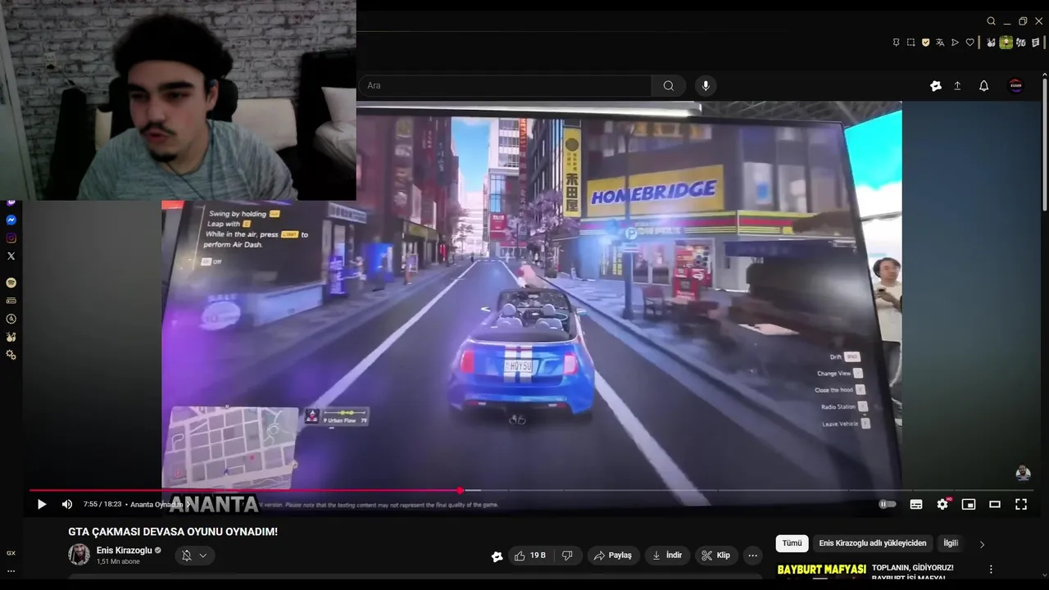
Task: Enable miniplayer mode
Action: [x=969, y=505]
